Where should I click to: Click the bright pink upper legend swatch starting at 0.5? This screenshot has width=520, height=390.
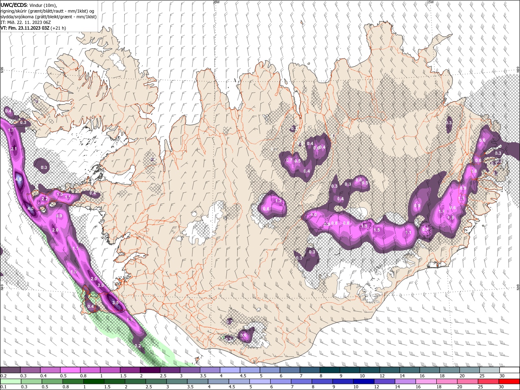tap(70, 370)
